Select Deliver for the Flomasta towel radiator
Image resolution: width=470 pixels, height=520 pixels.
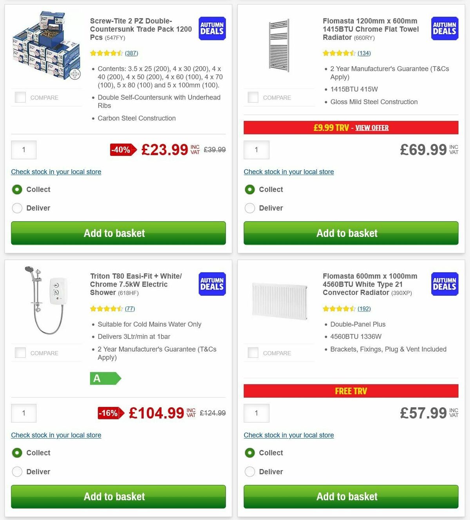pyautogui.click(x=250, y=208)
